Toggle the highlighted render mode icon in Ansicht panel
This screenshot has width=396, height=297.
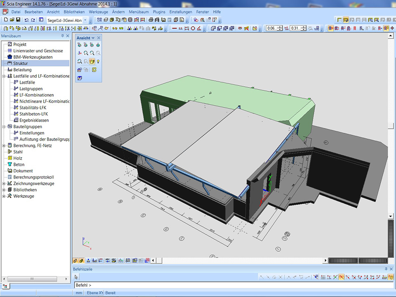point(92,61)
